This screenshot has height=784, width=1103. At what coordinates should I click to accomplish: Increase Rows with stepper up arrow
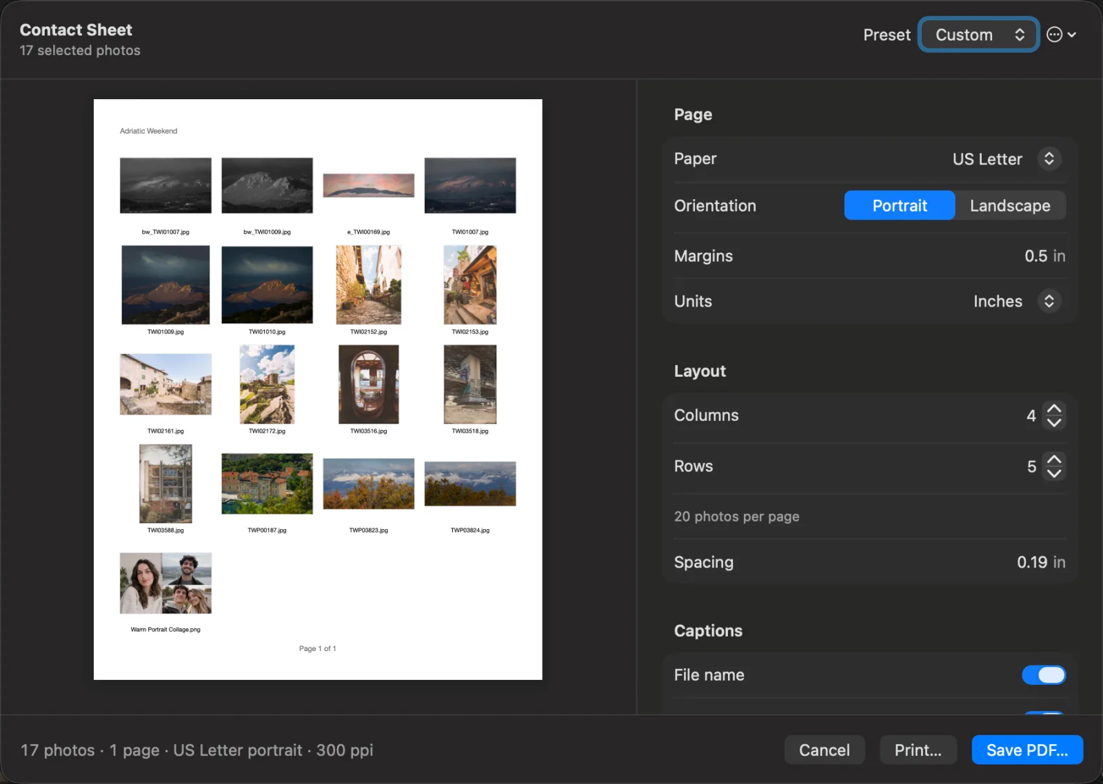(x=1054, y=460)
